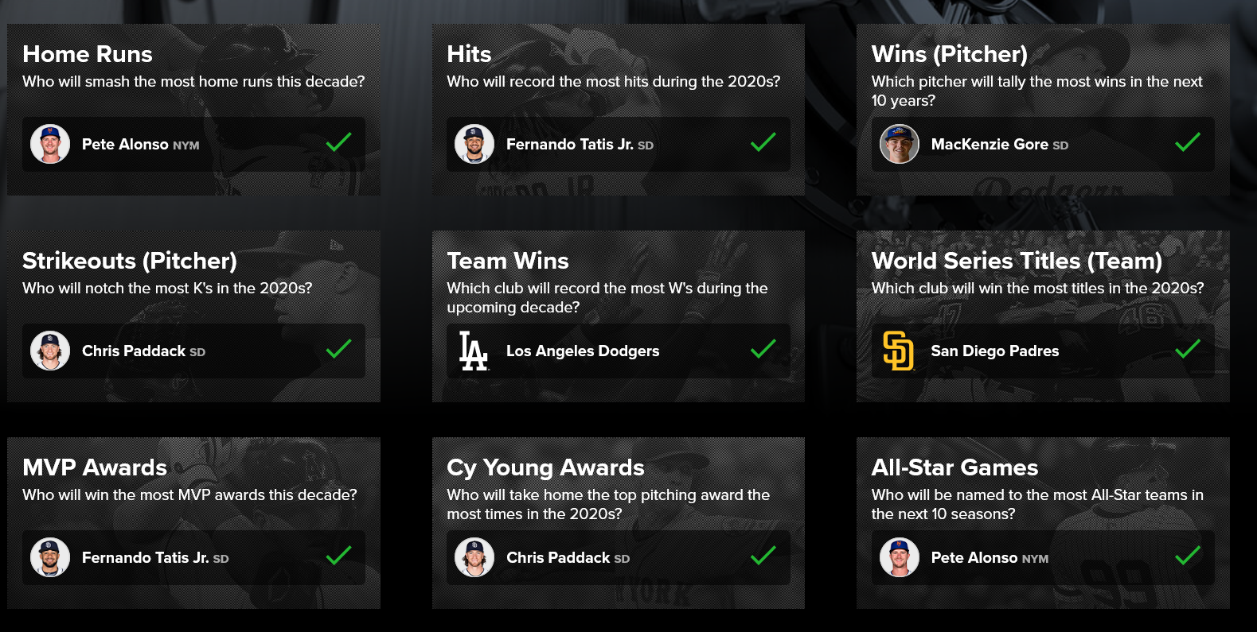
Task: Click Chris Paddack's headshot under Strikeouts
Action: click(x=50, y=351)
